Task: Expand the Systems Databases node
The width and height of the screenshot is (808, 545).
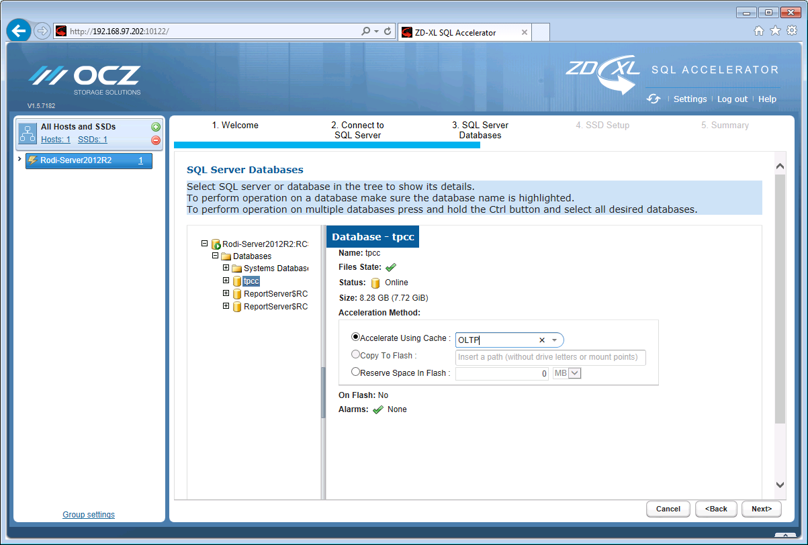Action: (x=226, y=268)
